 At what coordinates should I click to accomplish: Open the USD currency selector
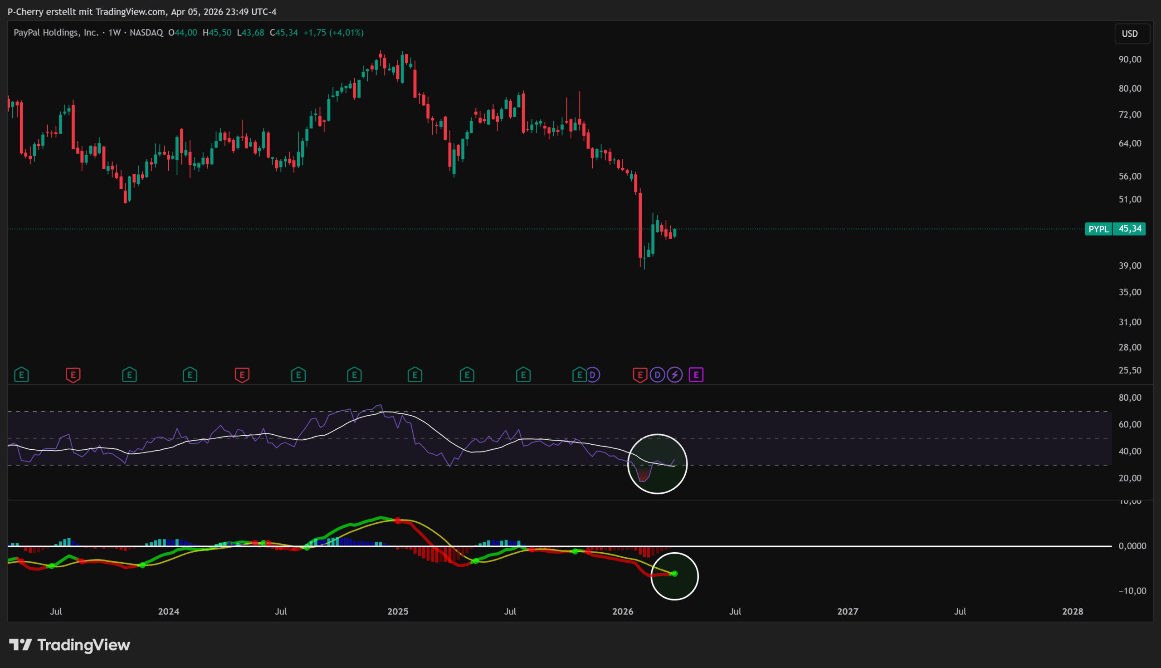pos(1130,34)
